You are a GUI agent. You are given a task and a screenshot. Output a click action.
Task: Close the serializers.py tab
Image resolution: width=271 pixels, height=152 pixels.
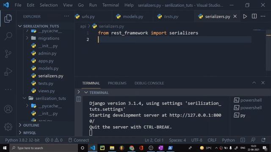pyautogui.click(x=235, y=16)
